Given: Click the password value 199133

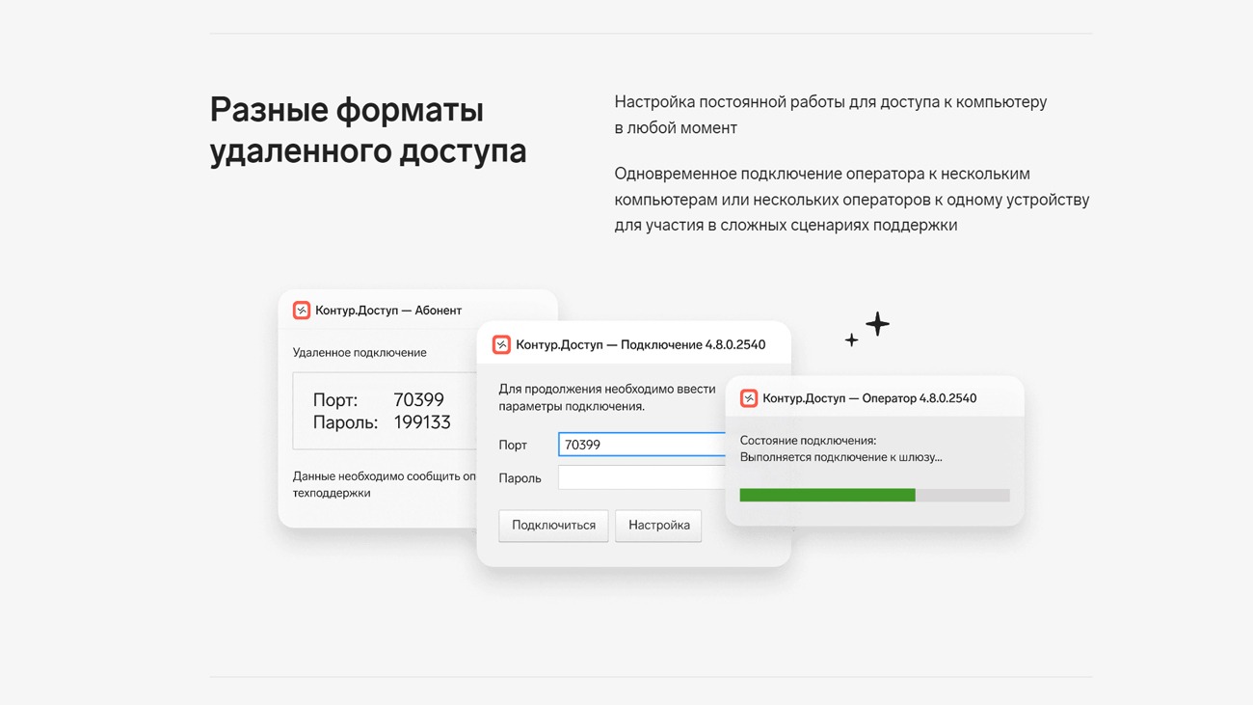Looking at the screenshot, I should click(422, 422).
